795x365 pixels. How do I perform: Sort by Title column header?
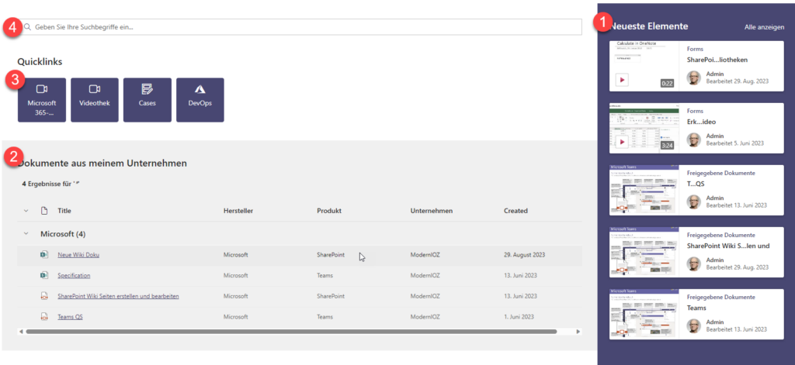64,211
